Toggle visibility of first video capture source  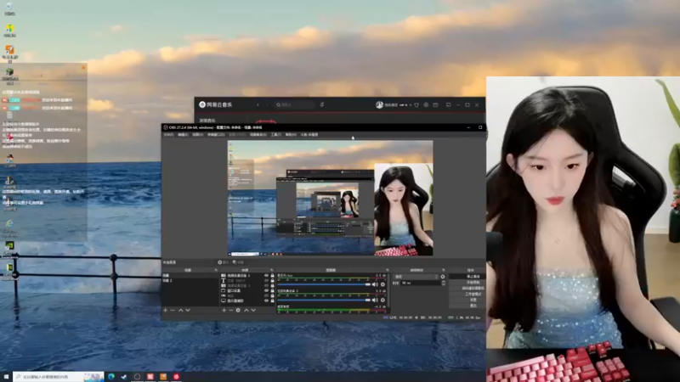click(x=266, y=275)
